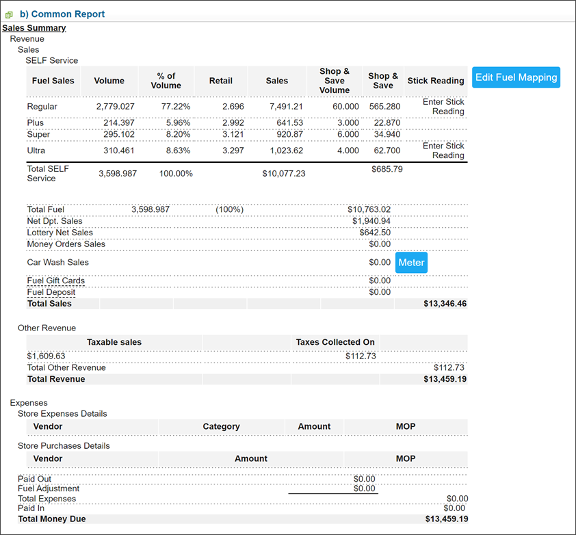
Task: Click the Fuel Gift Cards label
Action: click(x=56, y=280)
